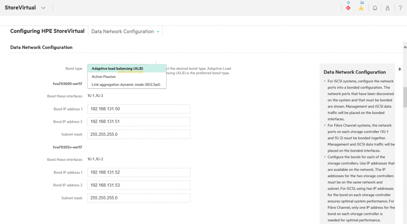The height and width of the screenshot is (224, 407).
Task: Click Bond IP address 1 field 192.168.131.50
Action: pyautogui.click(x=139, y=109)
